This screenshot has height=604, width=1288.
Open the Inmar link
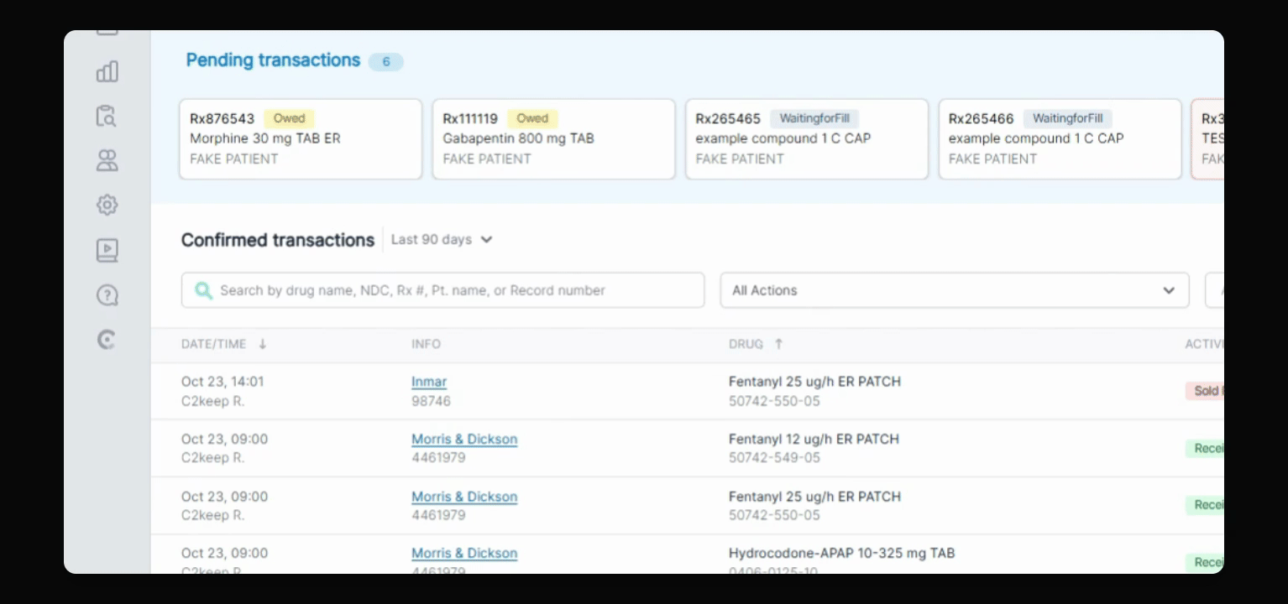tap(429, 382)
